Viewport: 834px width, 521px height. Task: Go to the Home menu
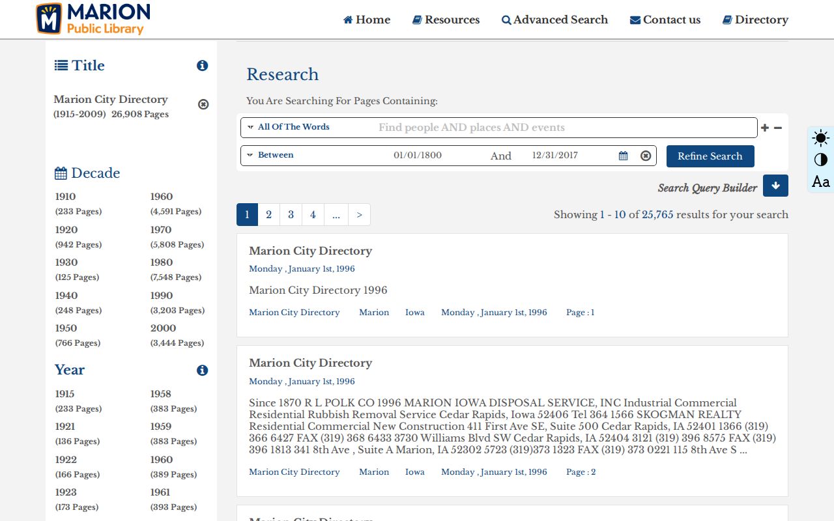tap(367, 20)
